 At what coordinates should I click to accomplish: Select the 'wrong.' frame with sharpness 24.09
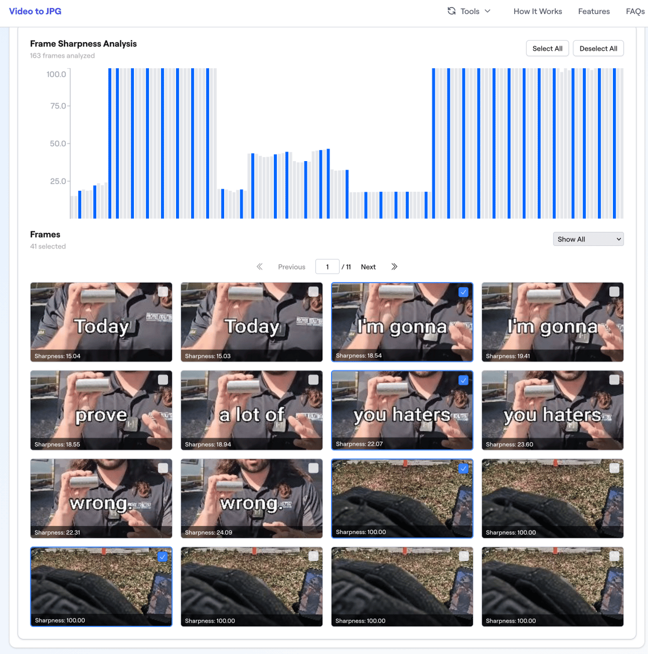252,498
